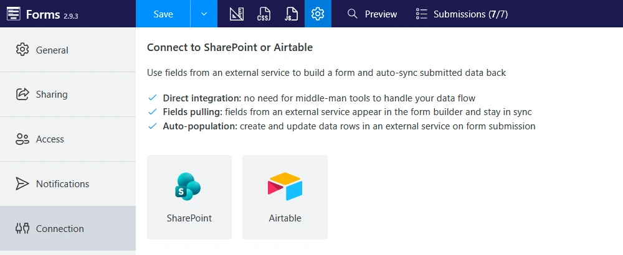The height and width of the screenshot is (255, 623).
Task: Select the Connection settings tab
Action: tap(68, 228)
